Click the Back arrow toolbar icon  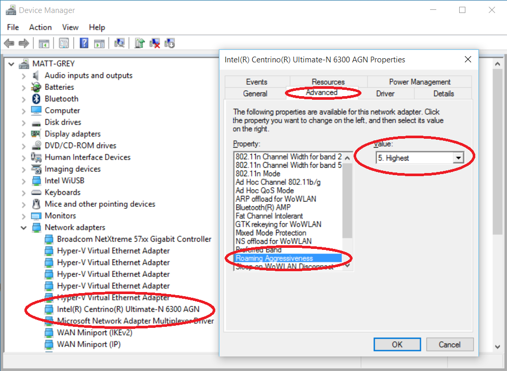(x=9, y=43)
